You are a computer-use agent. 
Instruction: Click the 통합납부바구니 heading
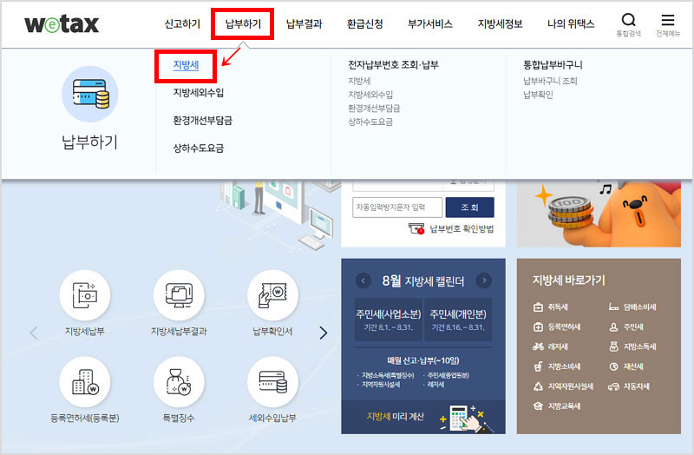553,65
